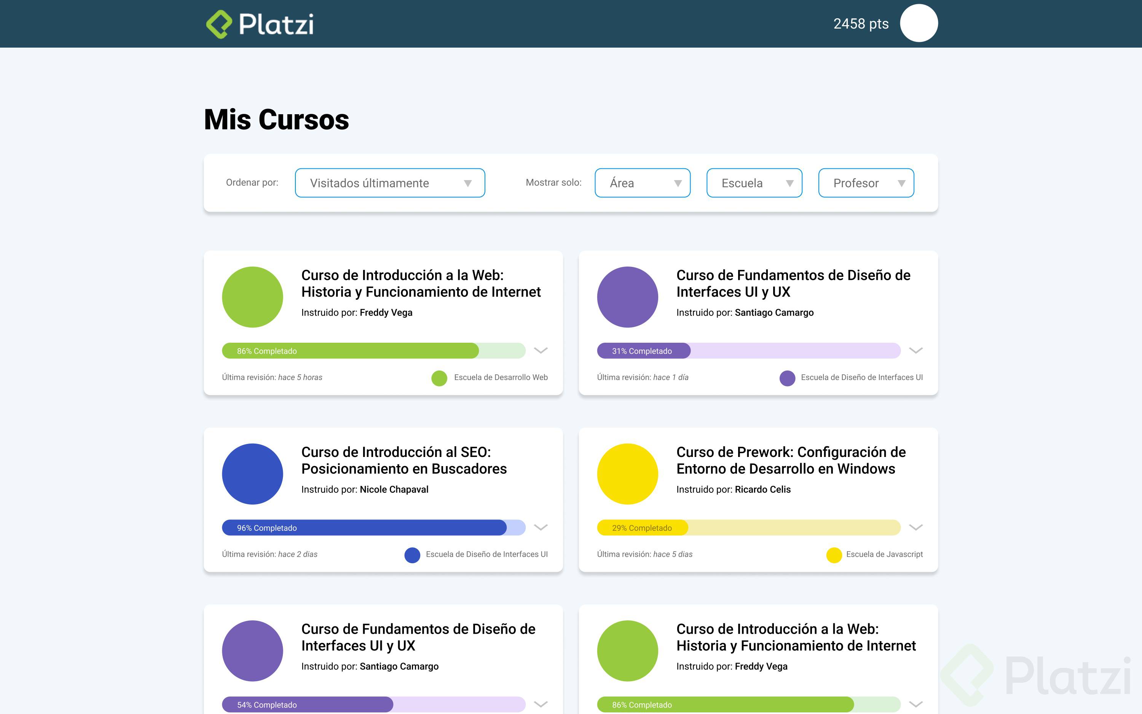This screenshot has height=714, width=1142.
Task: Expand the Introducción a la Web course card
Action: (541, 350)
